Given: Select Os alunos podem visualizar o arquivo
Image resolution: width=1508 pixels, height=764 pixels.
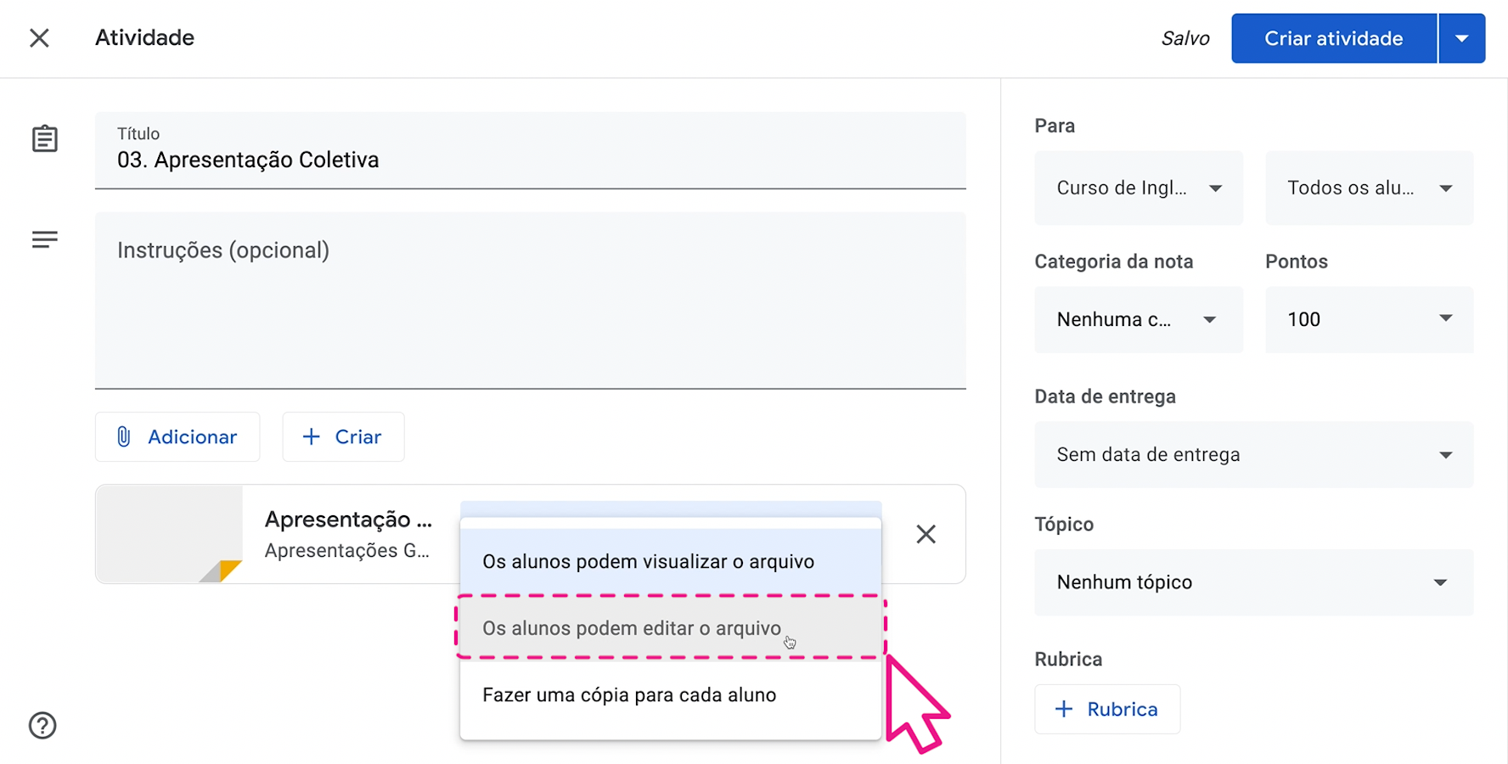Looking at the screenshot, I should click(x=671, y=561).
